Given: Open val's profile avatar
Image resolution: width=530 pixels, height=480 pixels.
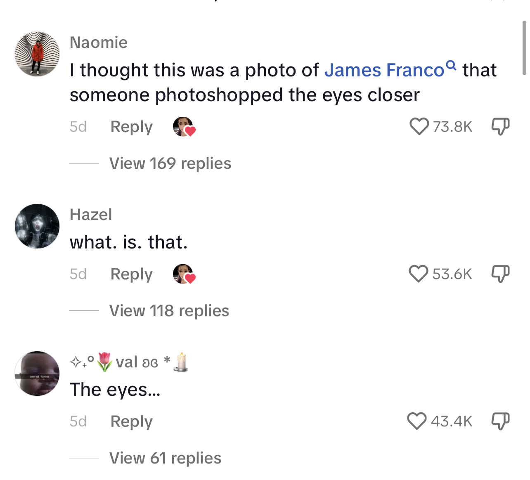Looking at the screenshot, I should tap(37, 374).
